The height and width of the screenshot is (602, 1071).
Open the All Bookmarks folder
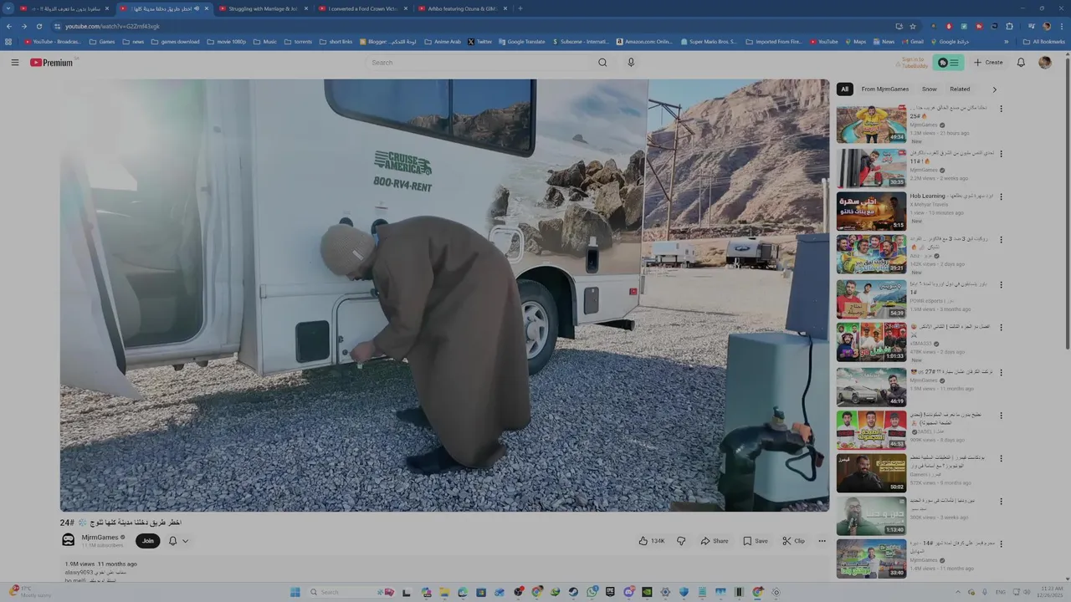(1043, 41)
